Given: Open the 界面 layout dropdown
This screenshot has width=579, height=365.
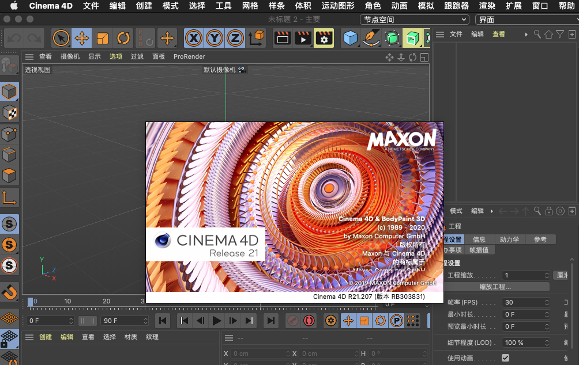Looking at the screenshot, I should click(x=528, y=20).
